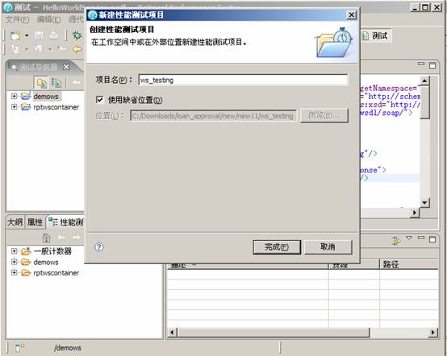Viewport: 447px width, 356px height.
Task: Minimize the bottom-right panel
Action: (420, 238)
